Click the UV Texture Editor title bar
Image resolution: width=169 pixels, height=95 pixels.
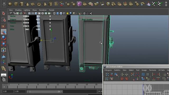[x=136, y=67]
